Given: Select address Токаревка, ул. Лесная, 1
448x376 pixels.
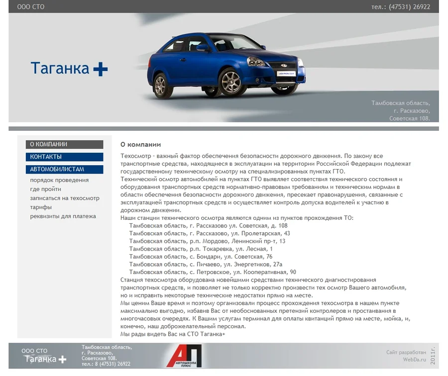Looking at the screenshot, I should pyautogui.click(x=201, y=249).
